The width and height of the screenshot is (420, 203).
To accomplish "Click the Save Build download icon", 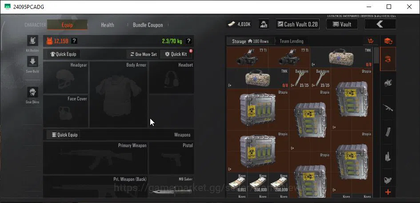I will coord(32,62).
